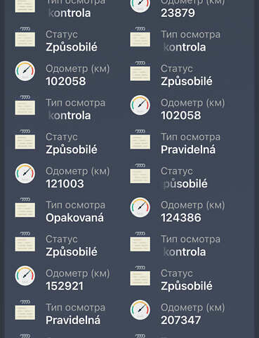Select Pravidelná text below right-column odometer 102058
Screen dimensions: 259x338
pos(188,150)
